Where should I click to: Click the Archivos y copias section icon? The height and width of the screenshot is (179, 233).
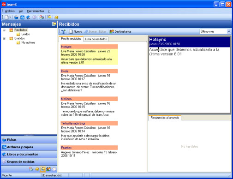pyautogui.click(x=4, y=147)
